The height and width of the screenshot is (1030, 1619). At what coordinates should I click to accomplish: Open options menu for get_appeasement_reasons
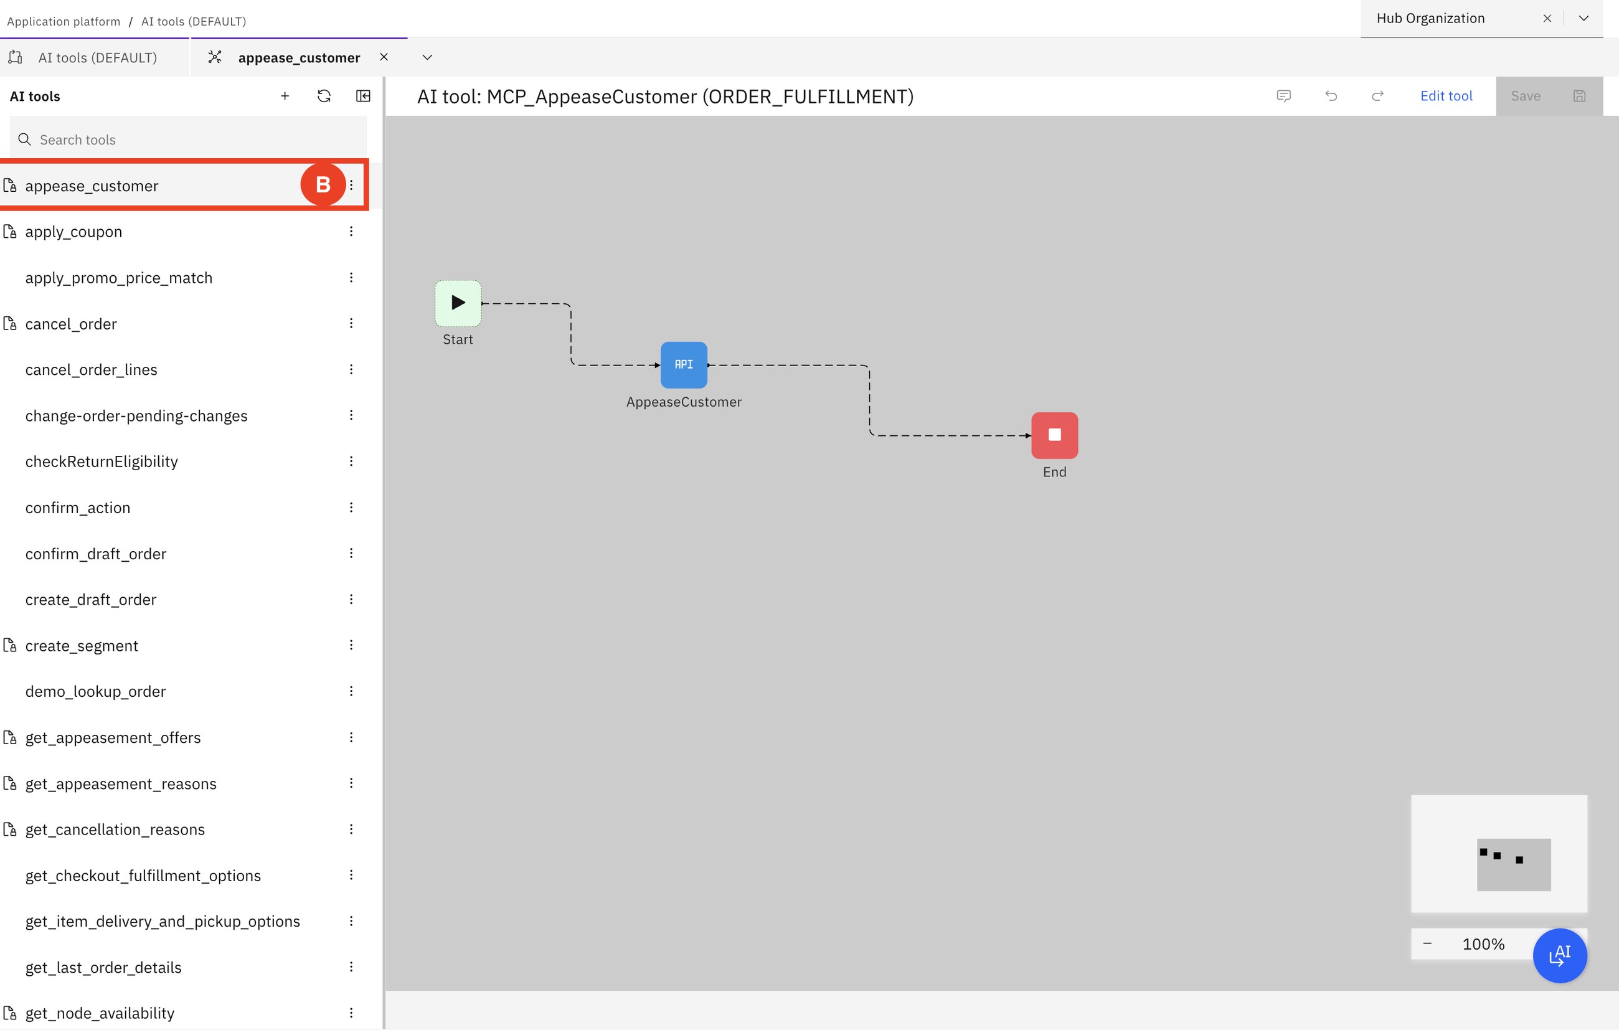tap(351, 783)
